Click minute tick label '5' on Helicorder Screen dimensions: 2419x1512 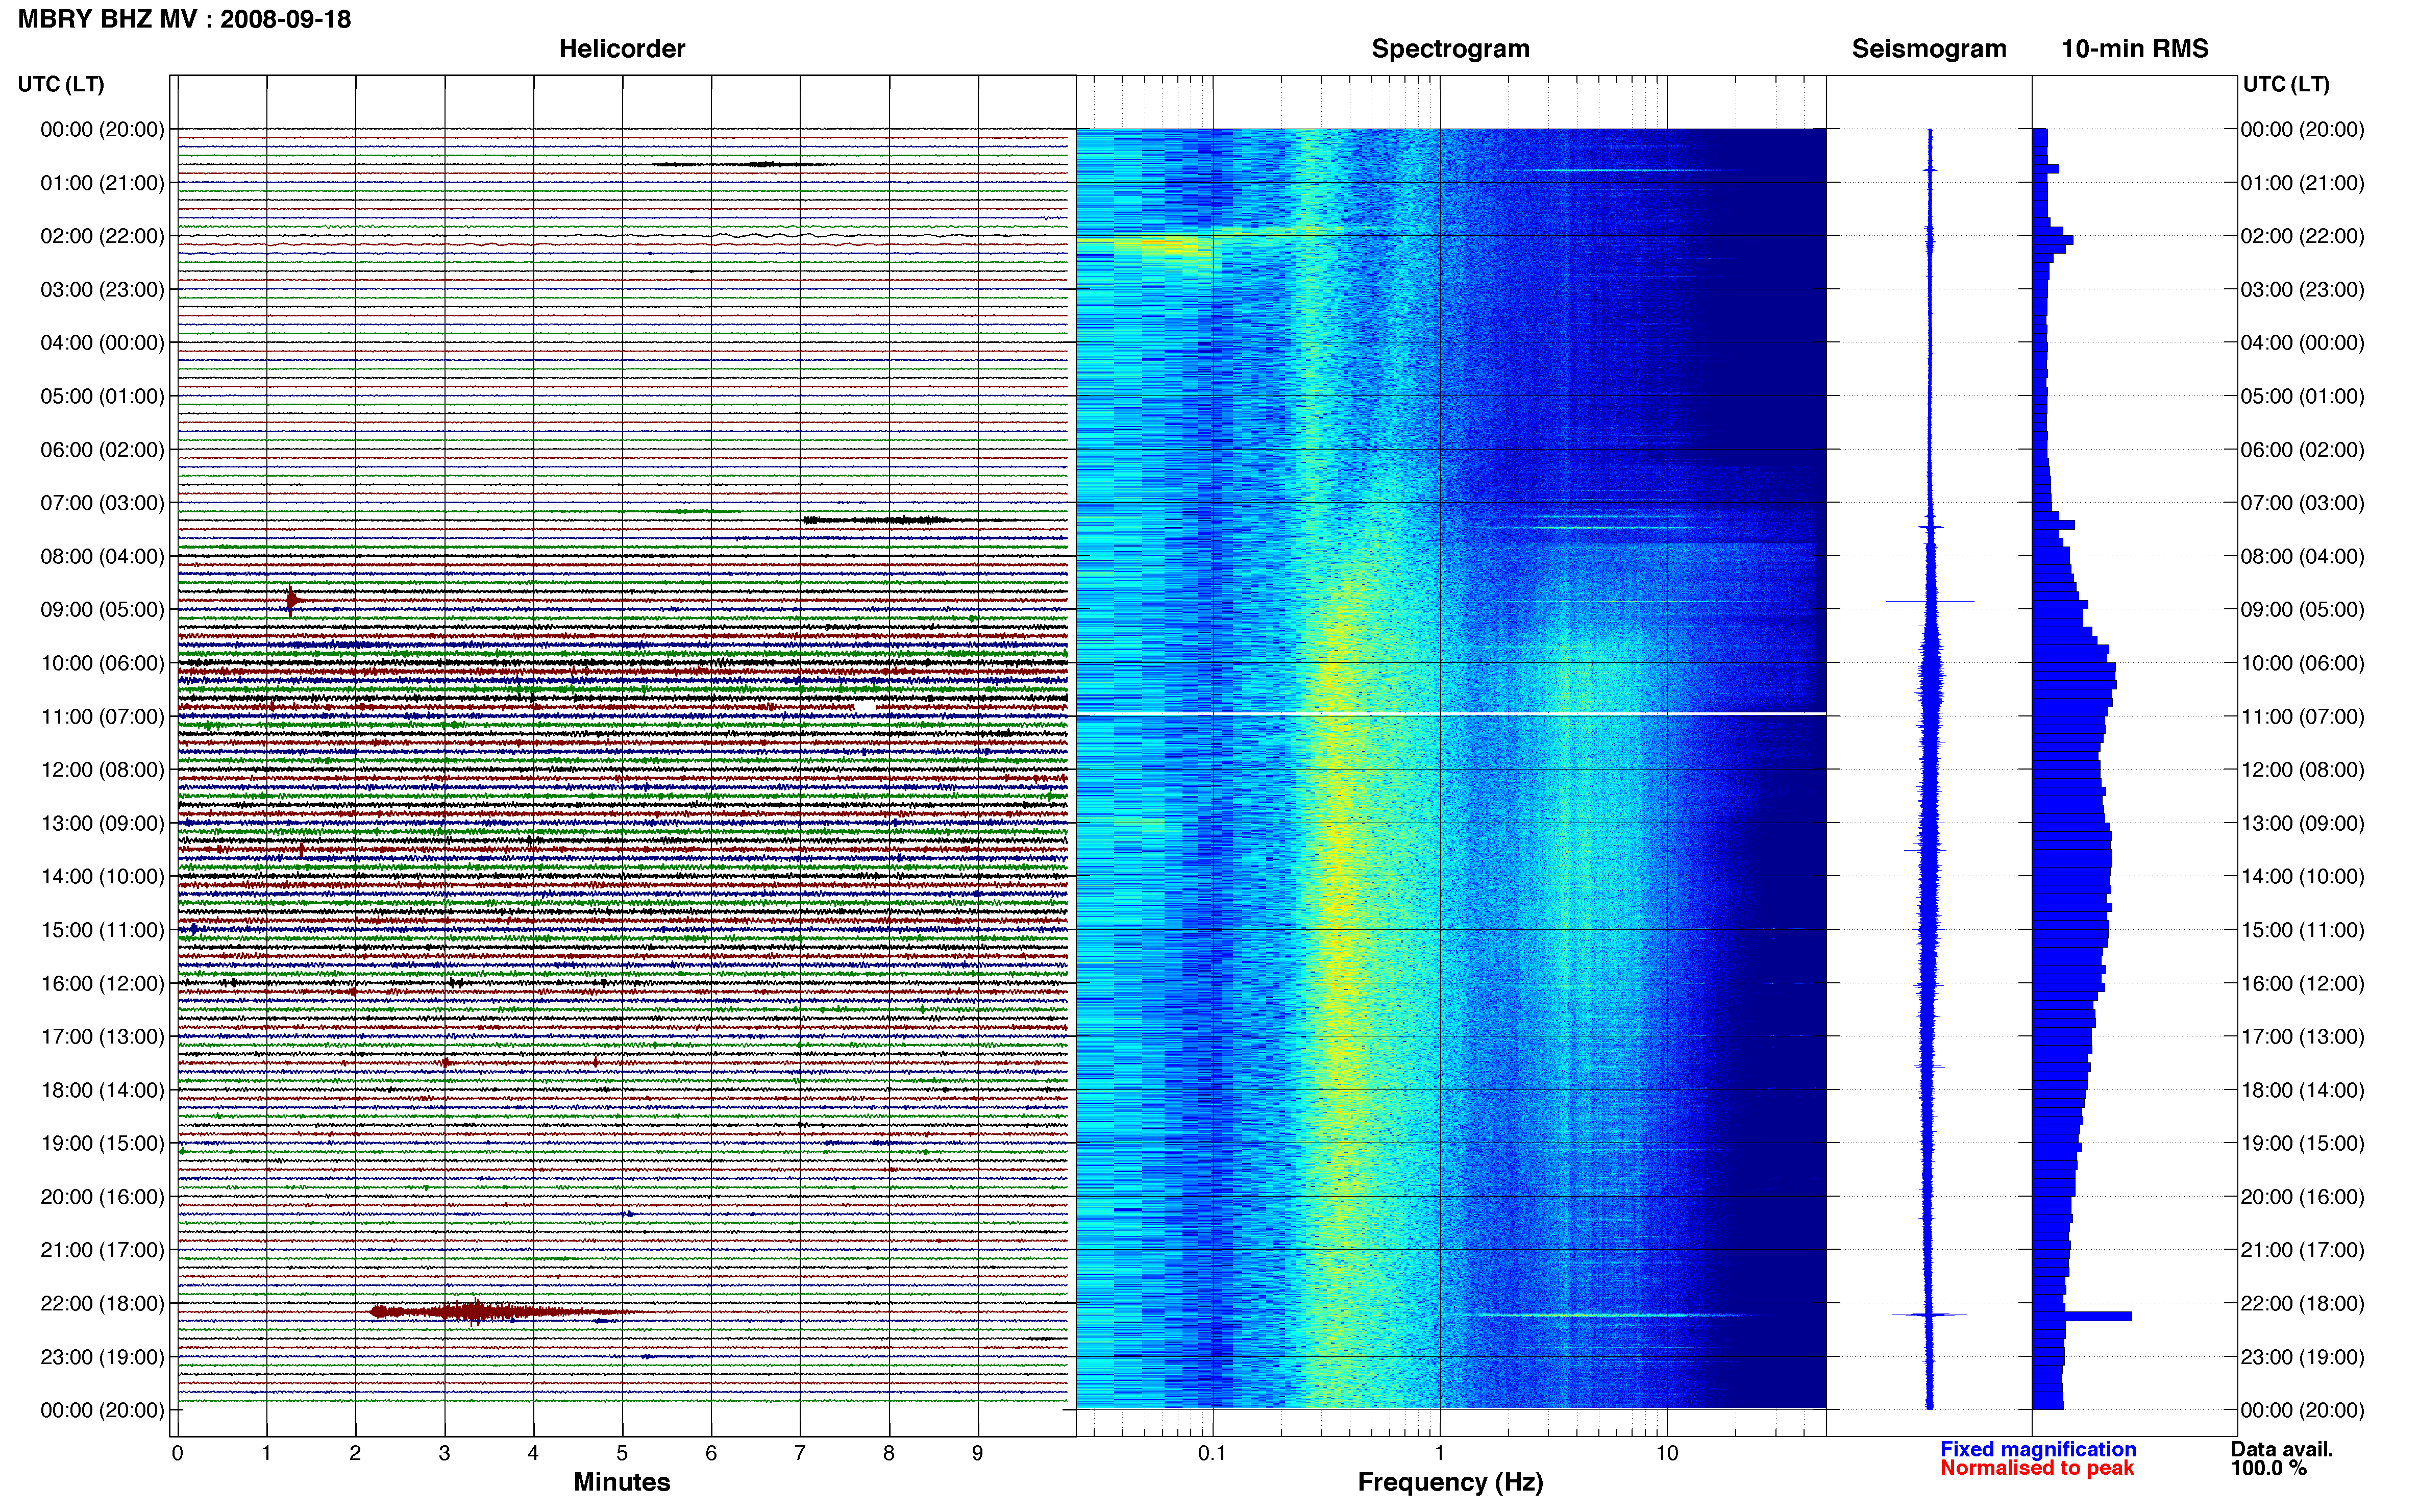tap(622, 1453)
